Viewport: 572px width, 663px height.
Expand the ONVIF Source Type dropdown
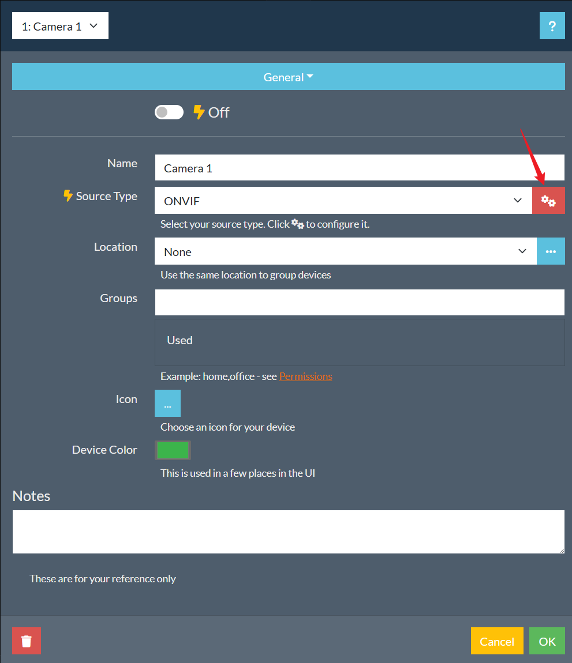click(343, 201)
